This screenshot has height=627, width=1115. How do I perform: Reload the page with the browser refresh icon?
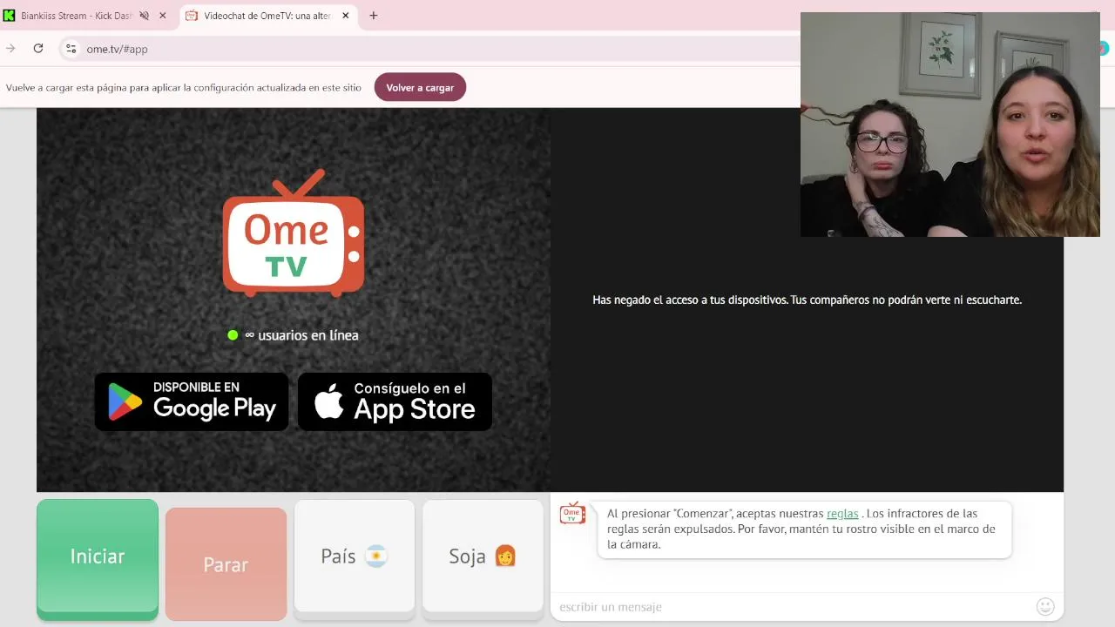point(38,49)
